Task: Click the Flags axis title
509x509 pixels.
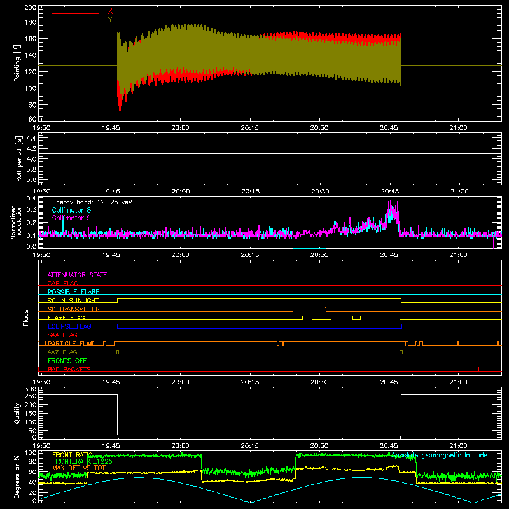Action: pyautogui.click(x=25, y=317)
